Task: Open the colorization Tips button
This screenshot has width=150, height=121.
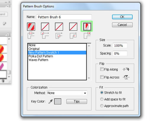Action: point(77,101)
